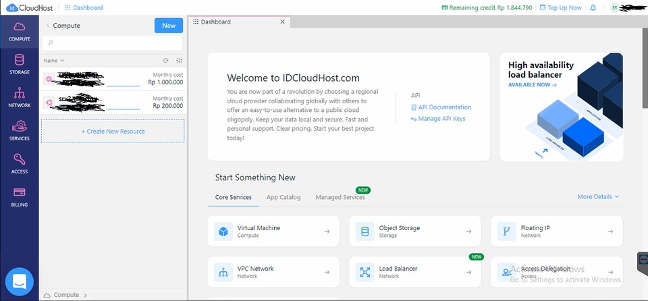648x301 pixels.
Task: Open the live chat bubble widget
Action: (x=20, y=282)
